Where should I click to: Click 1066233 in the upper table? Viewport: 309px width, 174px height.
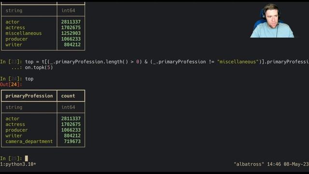[x=71, y=39]
